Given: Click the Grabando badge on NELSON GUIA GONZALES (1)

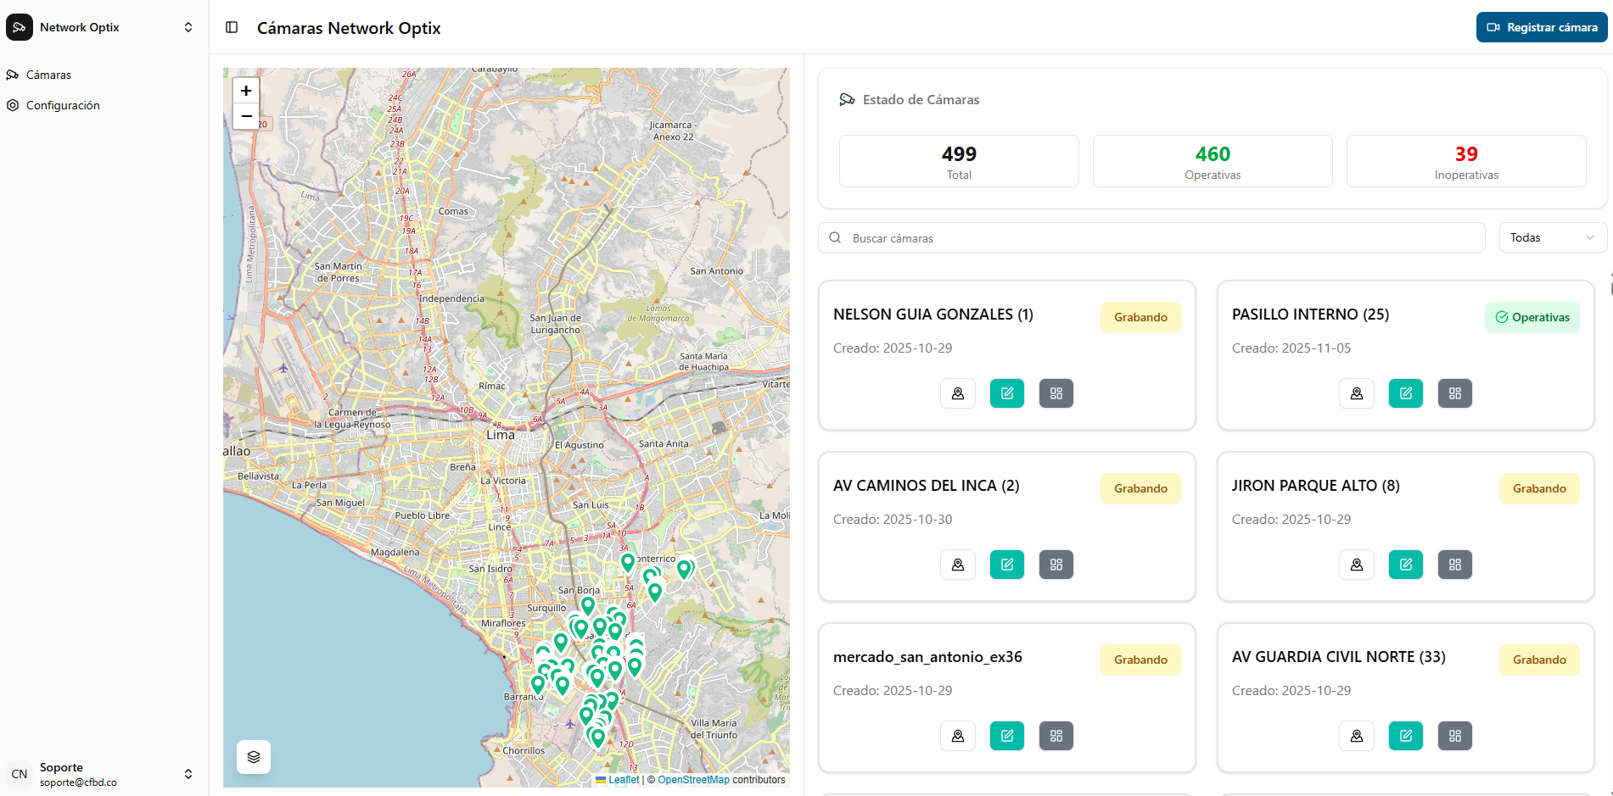Looking at the screenshot, I should coord(1140,317).
